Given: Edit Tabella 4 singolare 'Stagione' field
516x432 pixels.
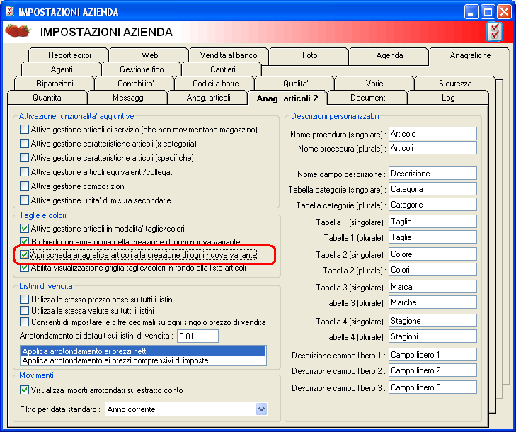Looking at the screenshot, I should coord(432,321).
